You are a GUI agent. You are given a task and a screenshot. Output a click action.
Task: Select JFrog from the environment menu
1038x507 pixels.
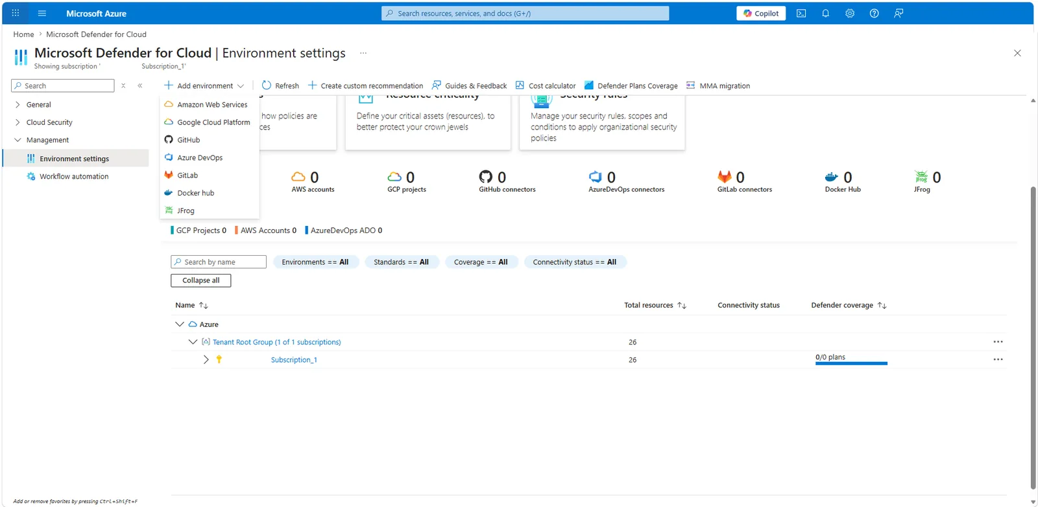click(x=209, y=210)
